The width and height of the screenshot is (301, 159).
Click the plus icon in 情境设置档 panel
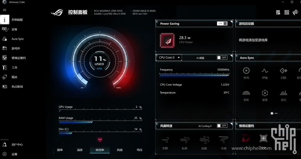264,138
